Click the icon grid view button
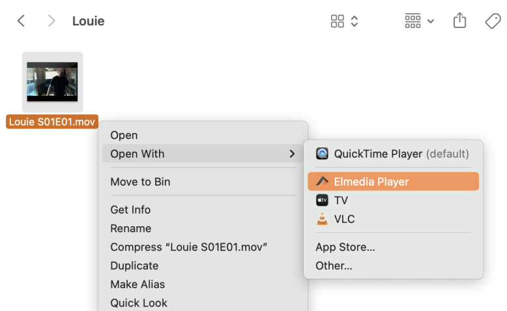The image size is (507, 311). click(338, 21)
